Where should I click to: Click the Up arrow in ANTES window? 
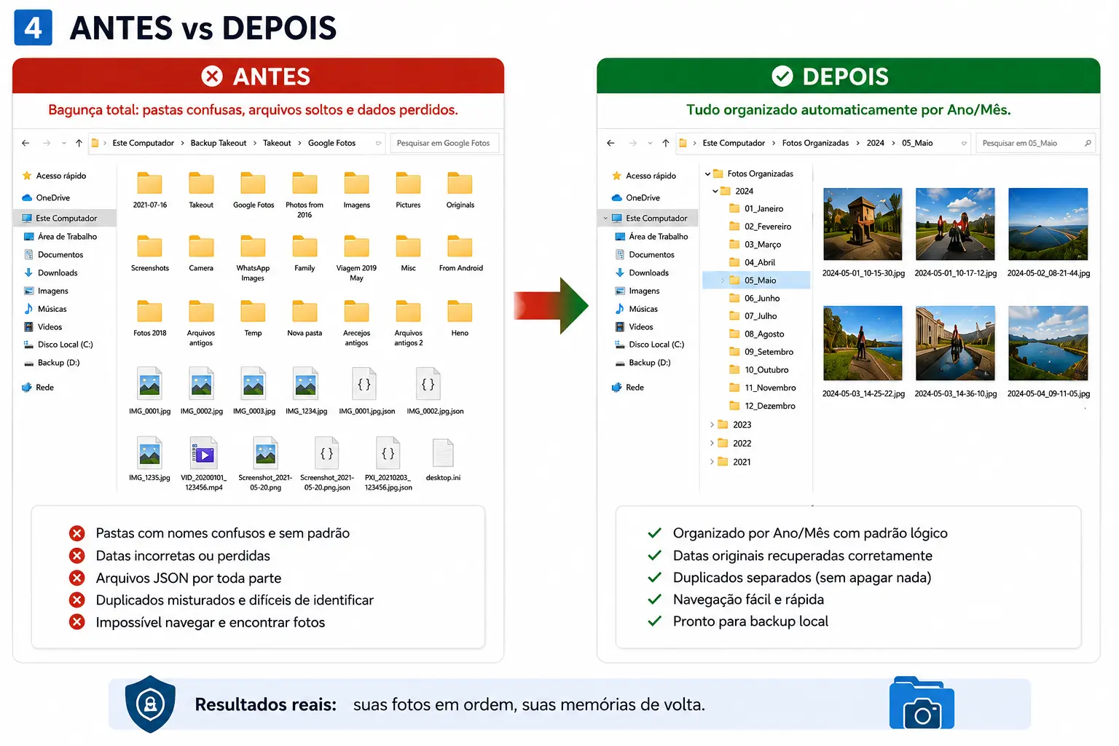79,144
